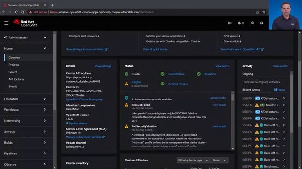Open Dynamic Plugins status link
302x169 pixels.
(177, 84)
